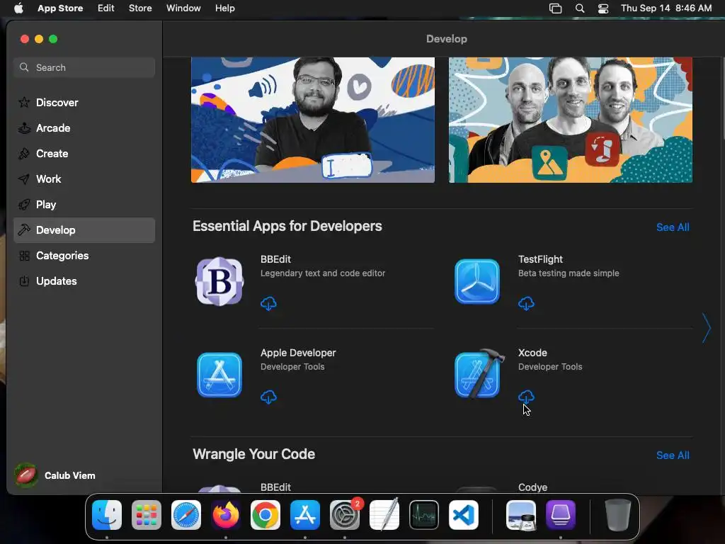725x544 pixels.
Task: Open Codye in Wrangle Your Code
Action: 532,487
